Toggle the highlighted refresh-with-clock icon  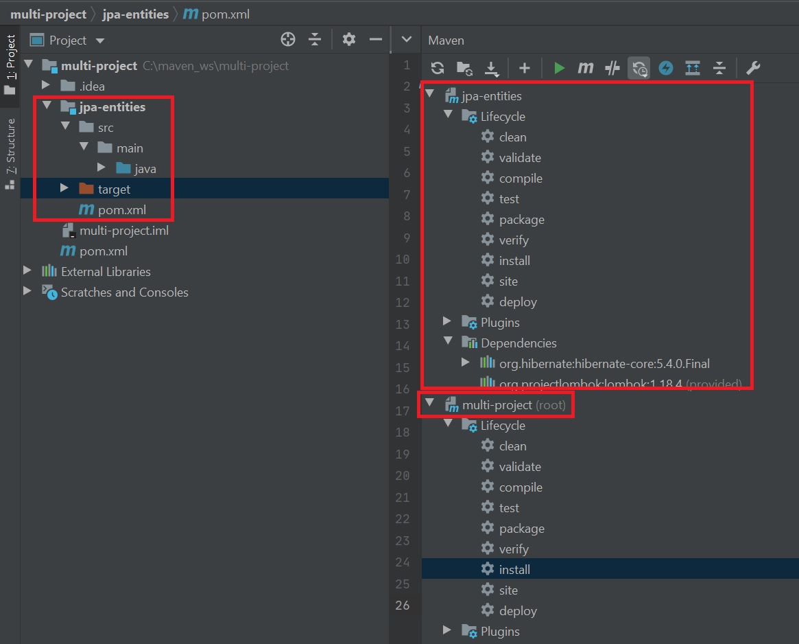pyautogui.click(x=639, y=68)
